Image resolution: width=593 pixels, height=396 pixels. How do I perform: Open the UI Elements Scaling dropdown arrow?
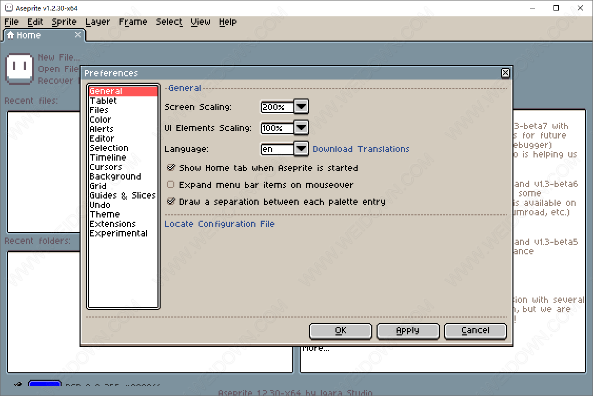[x=301, y=128]
